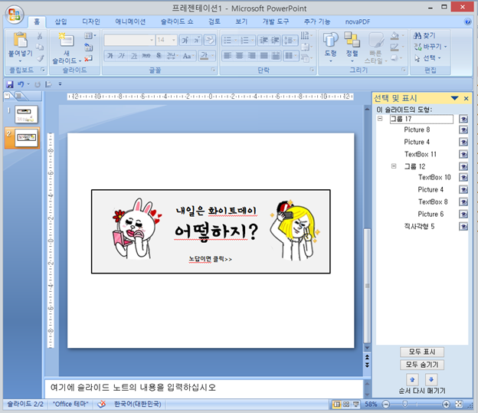Screen dimensions: 478x413
Task: Open the 슬라이드 쇼 tab
Action: (x=177, y=21)
